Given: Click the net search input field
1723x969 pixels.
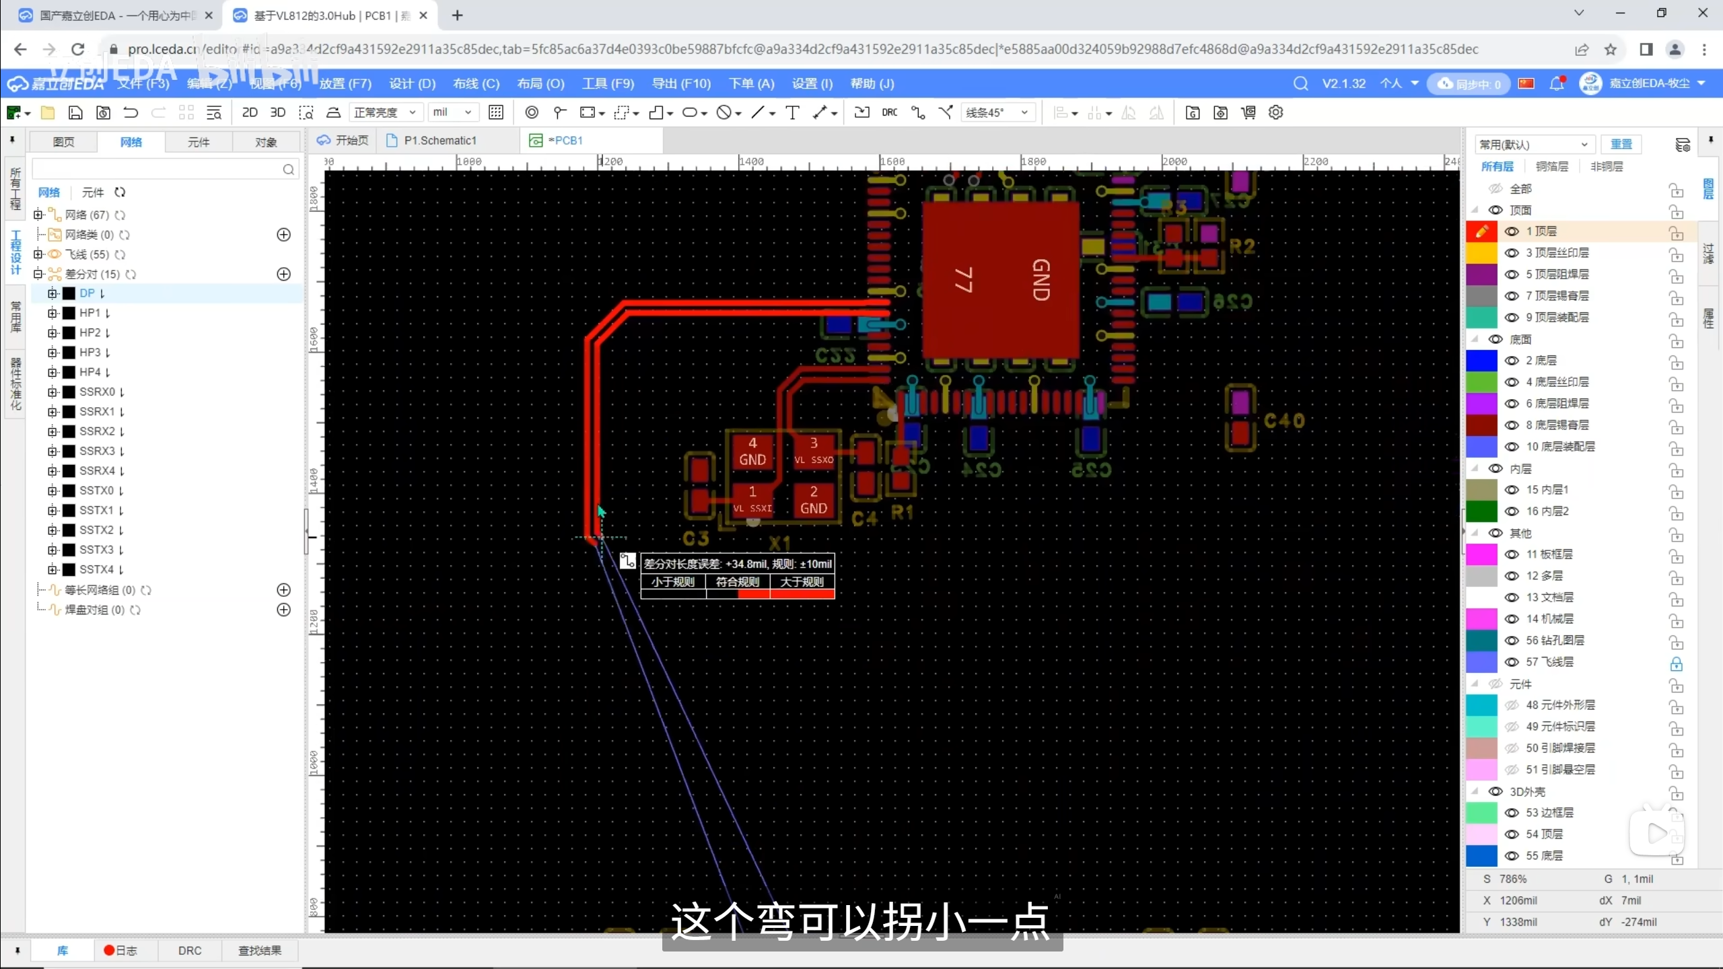Looking at the screenshot, I should click(156, 169).
